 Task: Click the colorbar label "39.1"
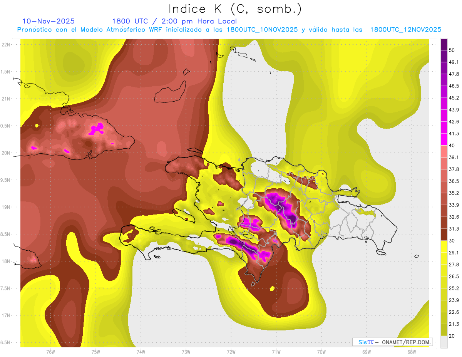[x=454, y=157]
